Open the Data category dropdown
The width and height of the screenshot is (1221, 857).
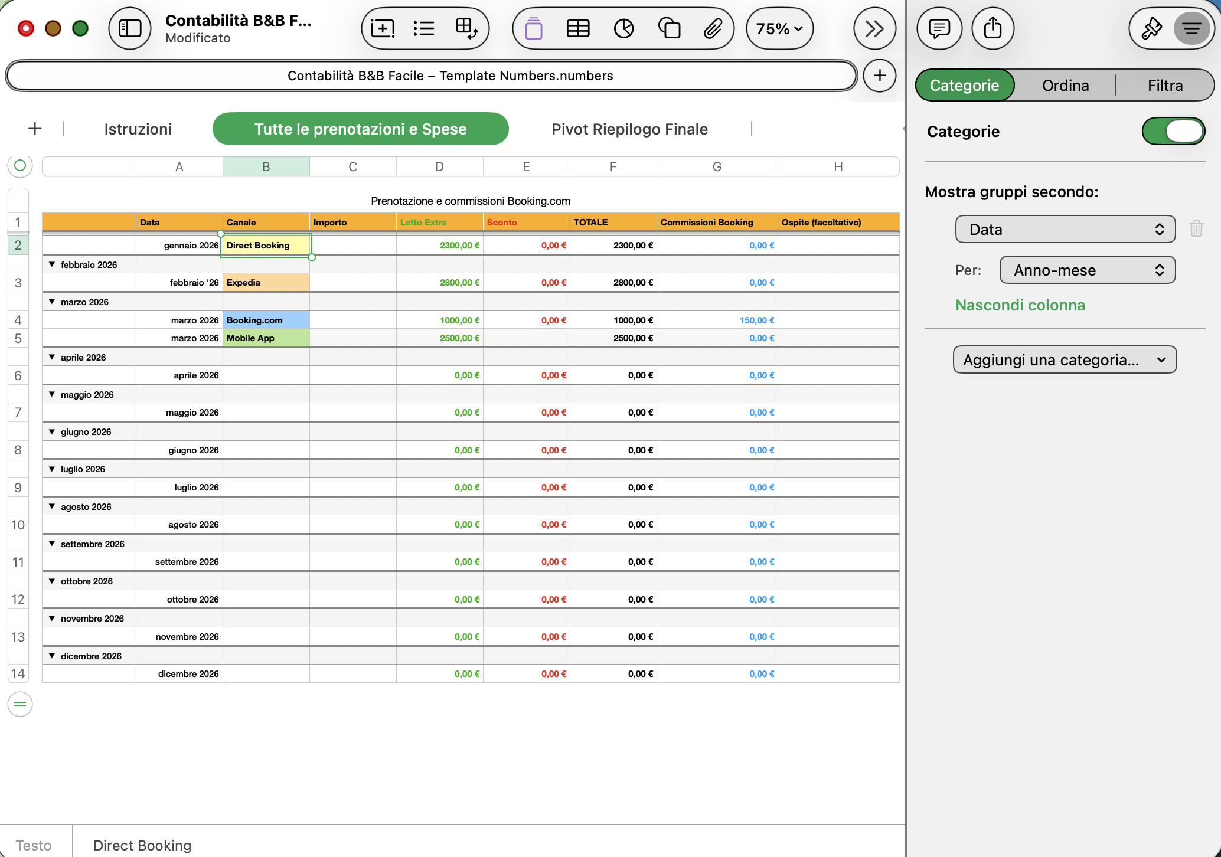[1065, 229]
